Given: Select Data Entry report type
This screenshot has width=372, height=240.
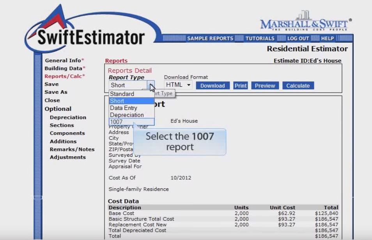Looking at the screenshot, I should click(x=132, y=108).
